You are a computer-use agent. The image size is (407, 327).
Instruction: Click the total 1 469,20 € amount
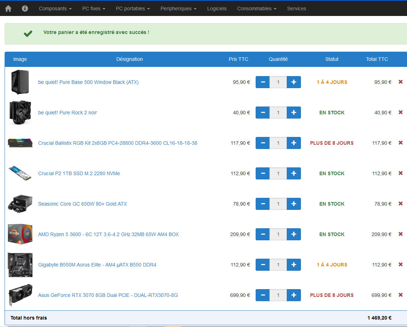point(379,318)
